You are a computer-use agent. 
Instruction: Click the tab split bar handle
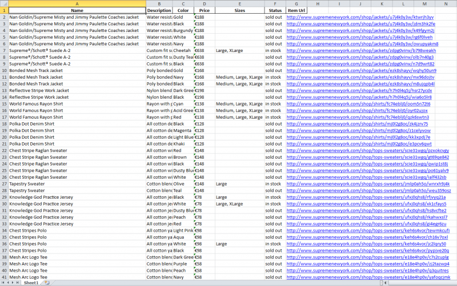(x=381, y=283)
